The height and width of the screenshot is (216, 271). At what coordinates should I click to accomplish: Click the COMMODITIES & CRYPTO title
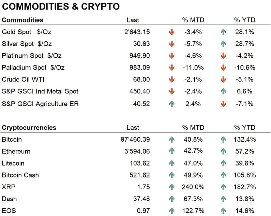(61, 6)
